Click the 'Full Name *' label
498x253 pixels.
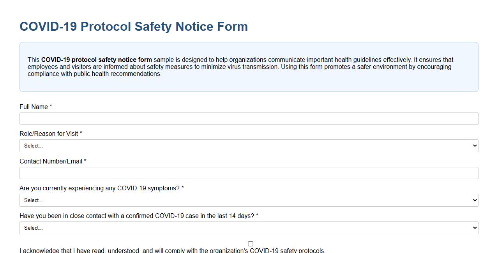tap(35, 107)
